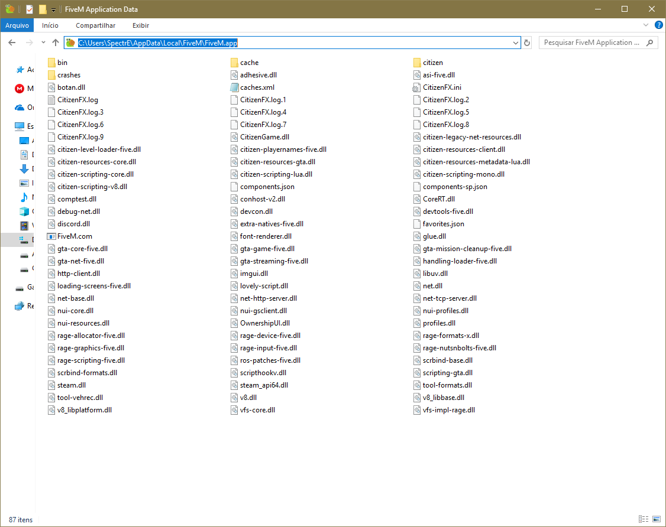Open the OneDrive cloud sidebar icon
The height and width of the screenshot is (527, 666).
coord(20,108)
